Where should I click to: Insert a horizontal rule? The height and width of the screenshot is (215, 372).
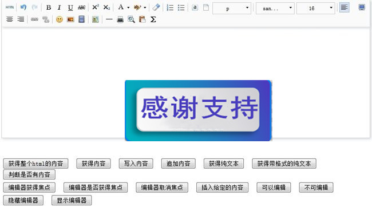(109, 19)
